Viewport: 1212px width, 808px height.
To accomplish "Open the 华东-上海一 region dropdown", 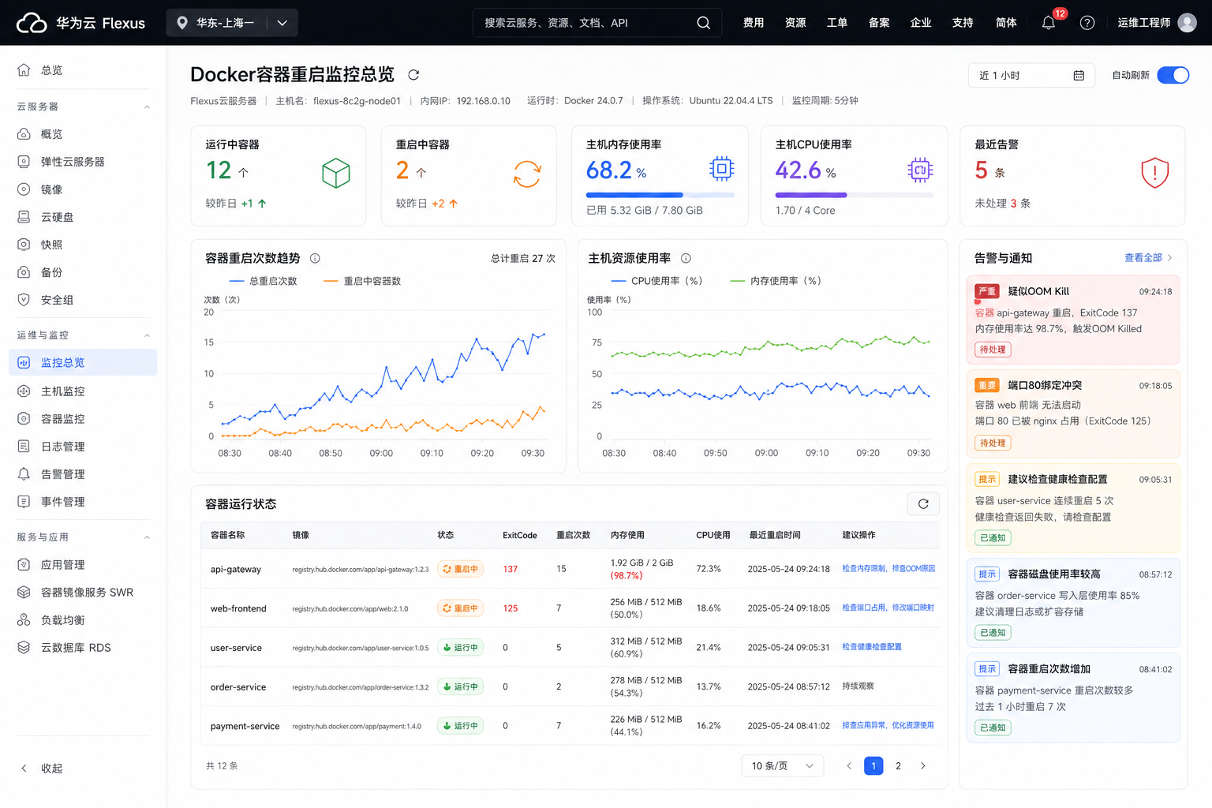I will (232, 23).
